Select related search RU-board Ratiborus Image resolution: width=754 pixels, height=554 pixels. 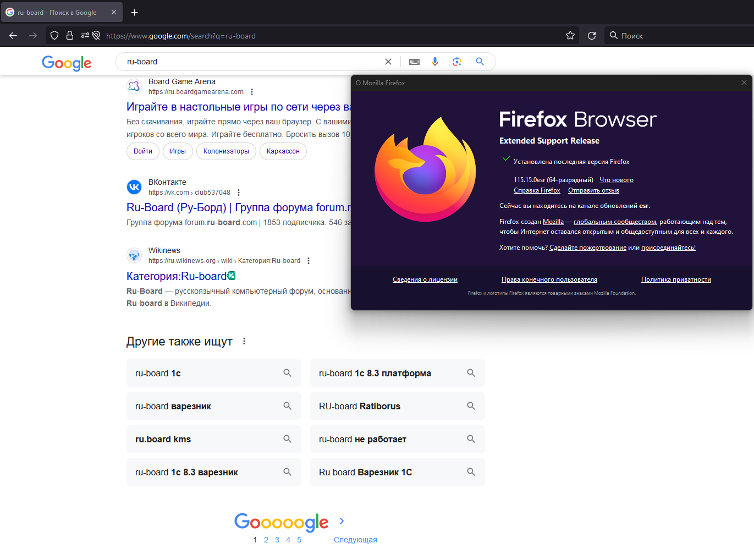398,406
